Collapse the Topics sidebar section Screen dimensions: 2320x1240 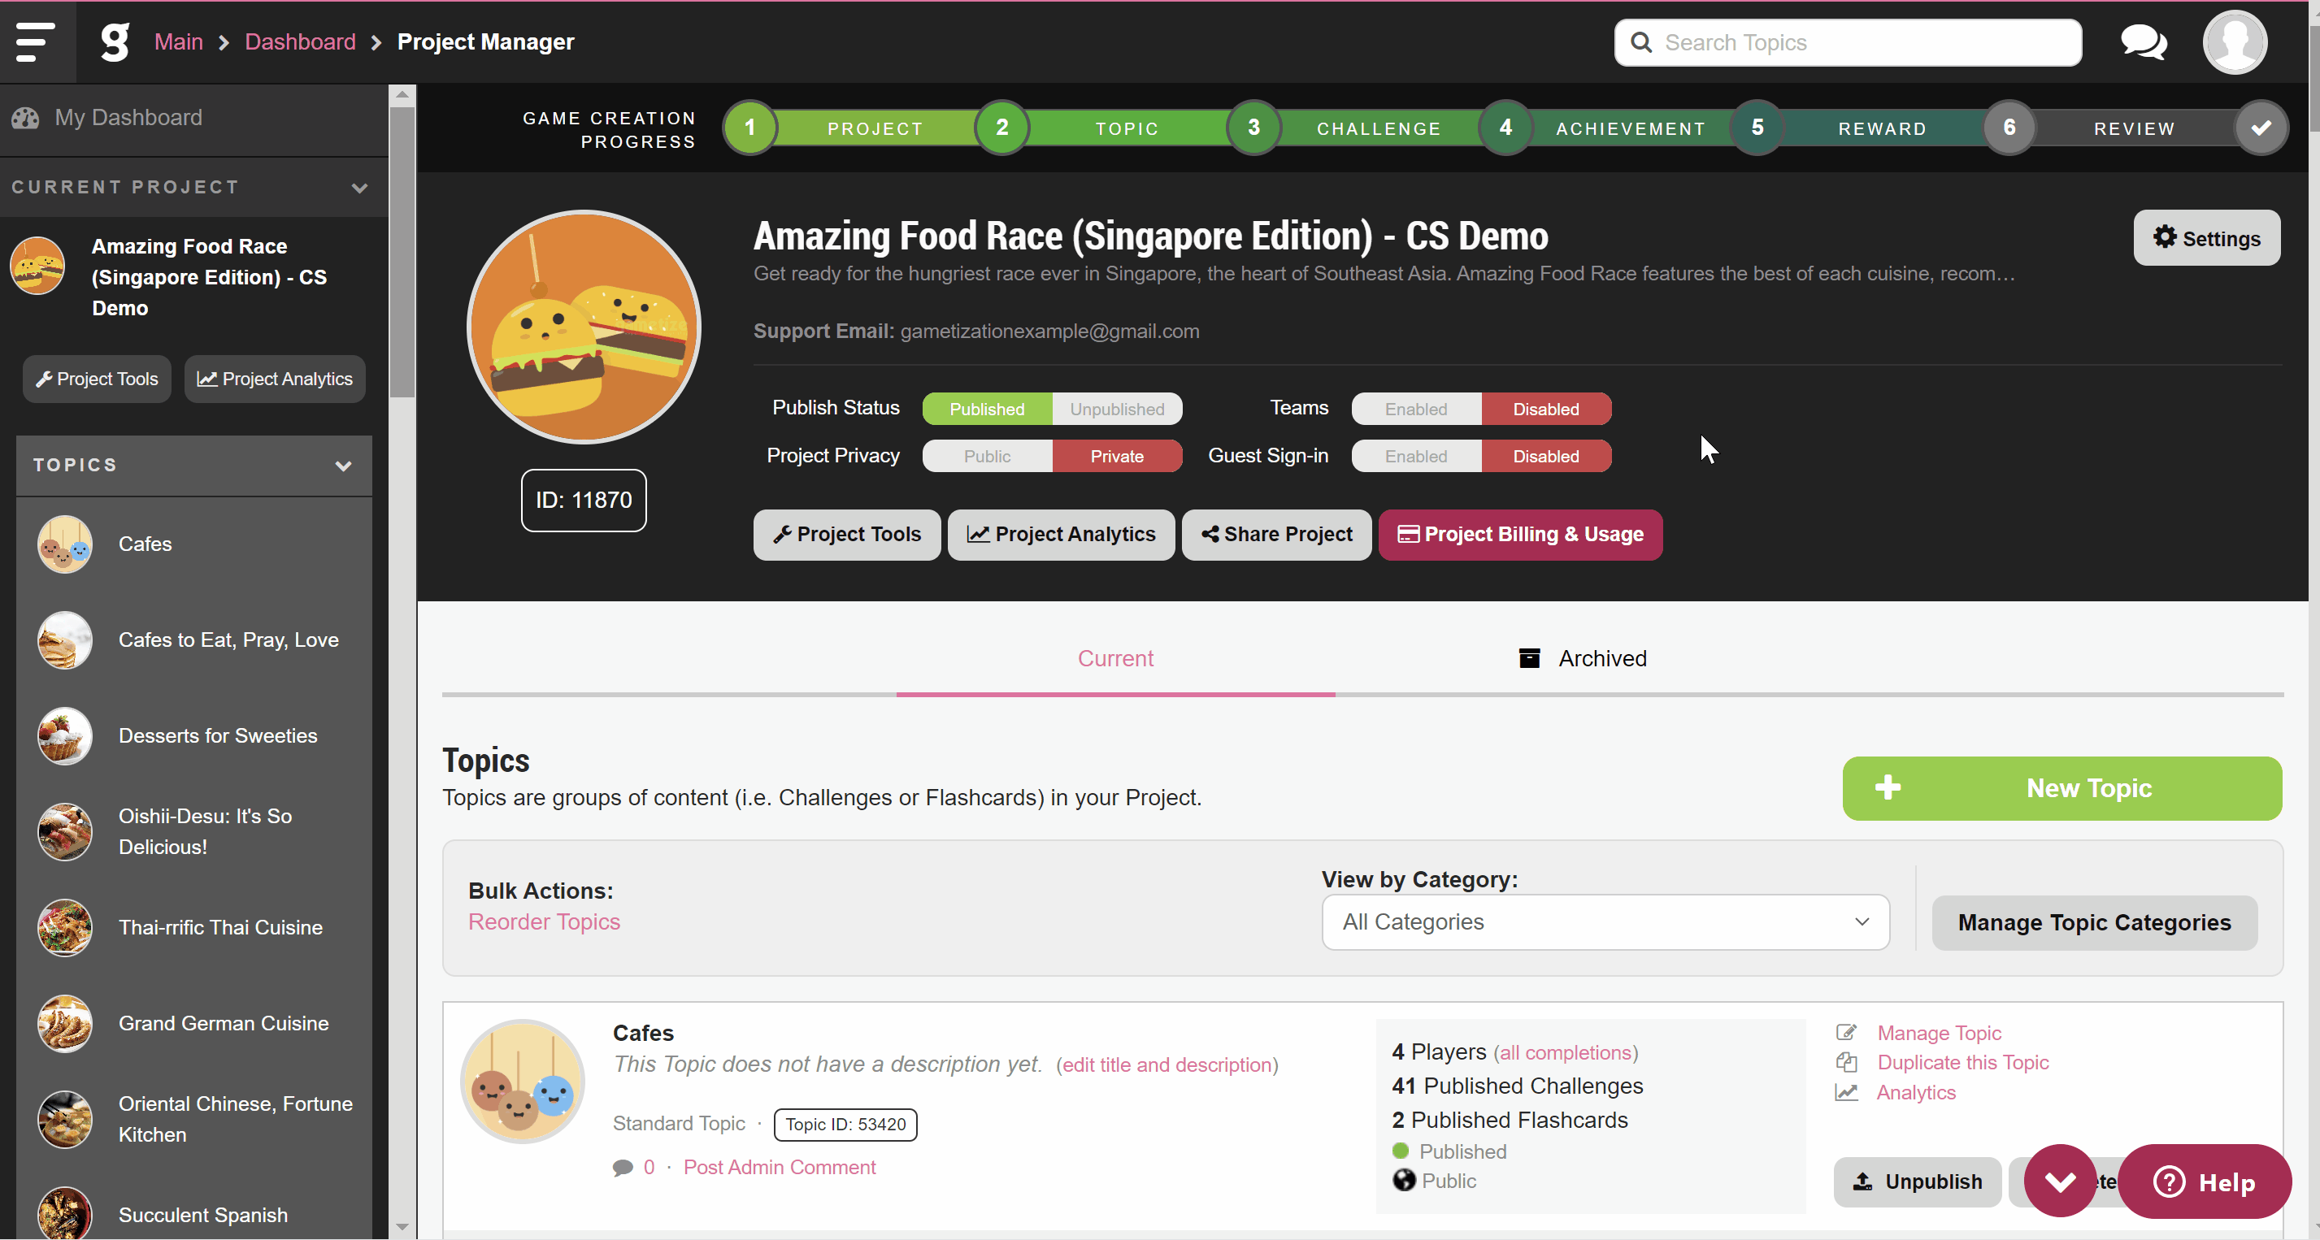point(343,466)
